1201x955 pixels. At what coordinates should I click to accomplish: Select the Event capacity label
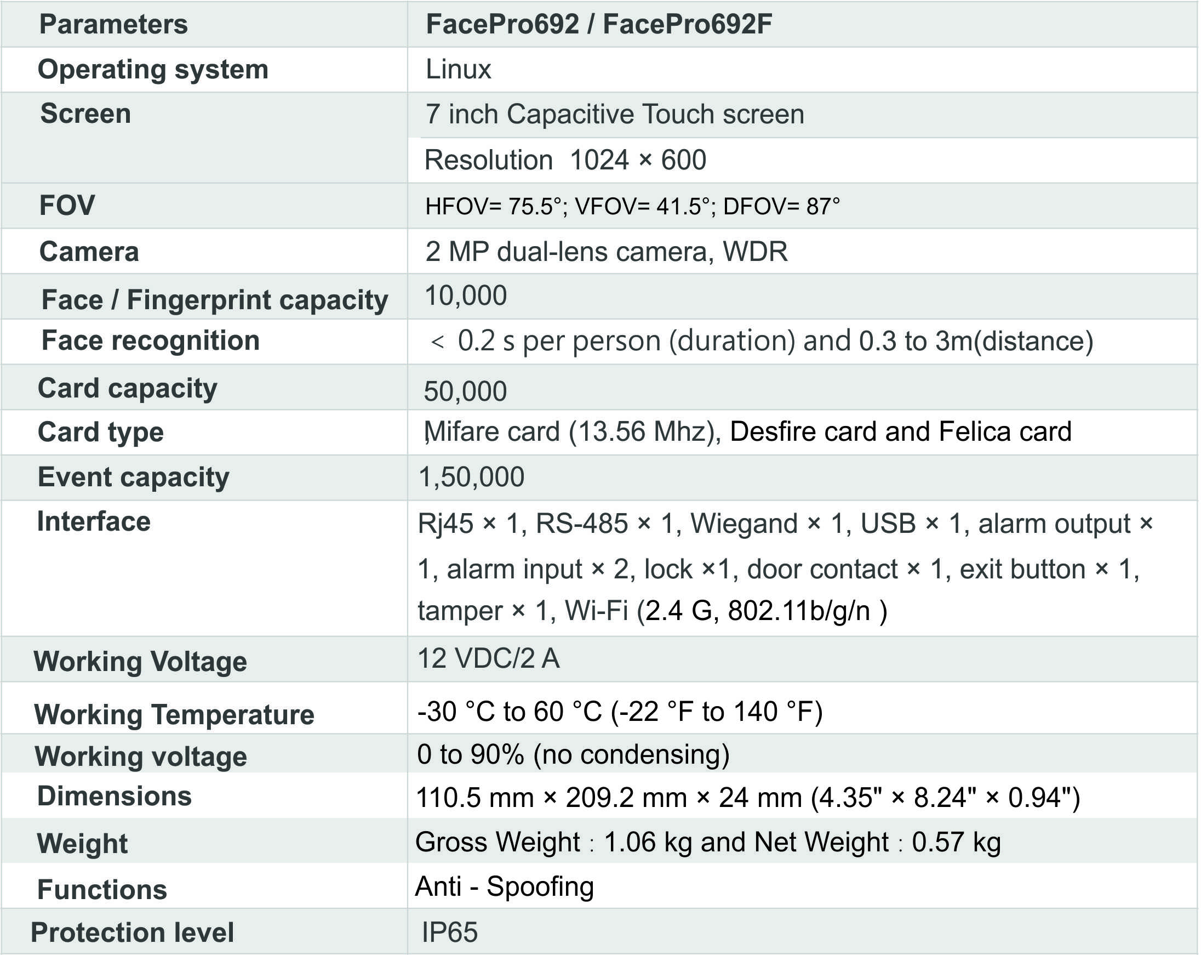coord(133,477)
